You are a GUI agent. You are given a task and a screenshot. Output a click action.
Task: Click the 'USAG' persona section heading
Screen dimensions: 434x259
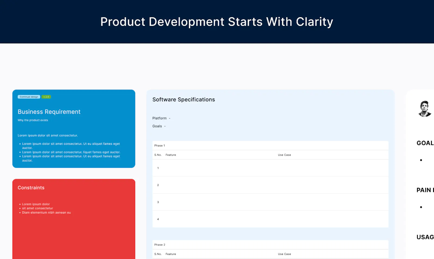click(425, 237)
